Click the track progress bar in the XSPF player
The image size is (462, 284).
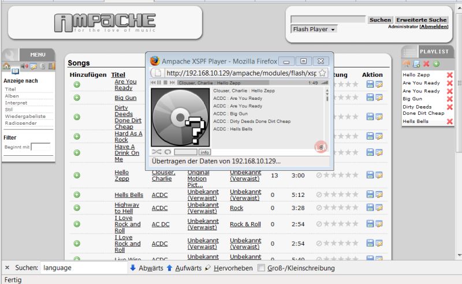tap(241, 83)
